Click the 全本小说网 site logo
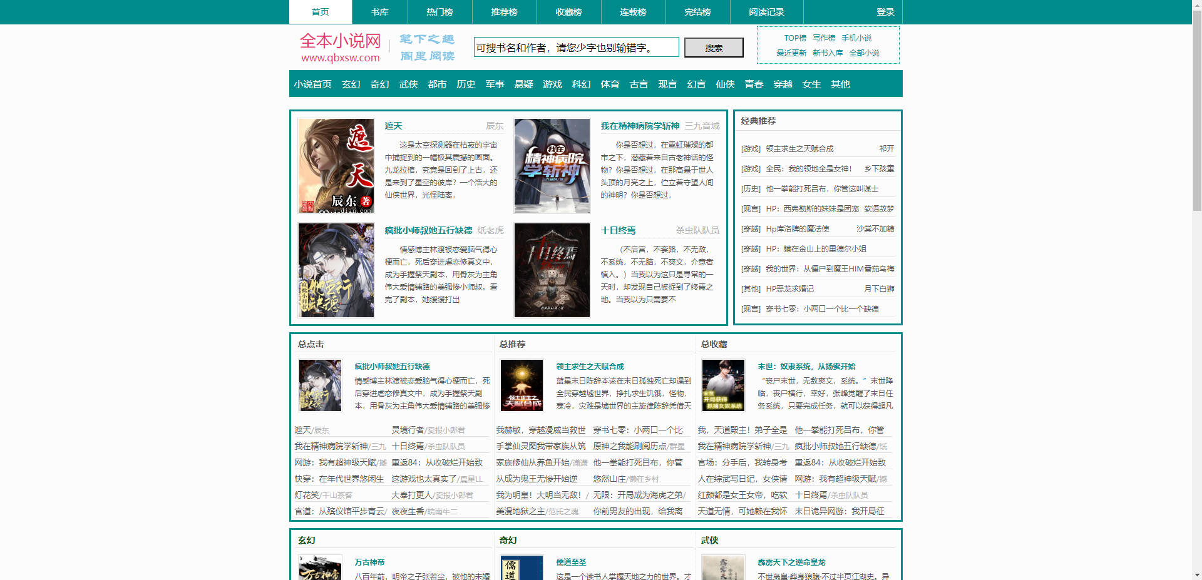This screenshot has width=1202, height=580. coord(340,48)
